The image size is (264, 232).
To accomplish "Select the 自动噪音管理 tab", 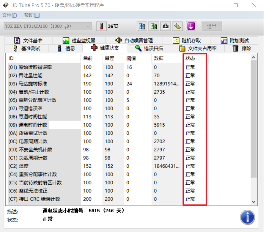I will 134,40.
